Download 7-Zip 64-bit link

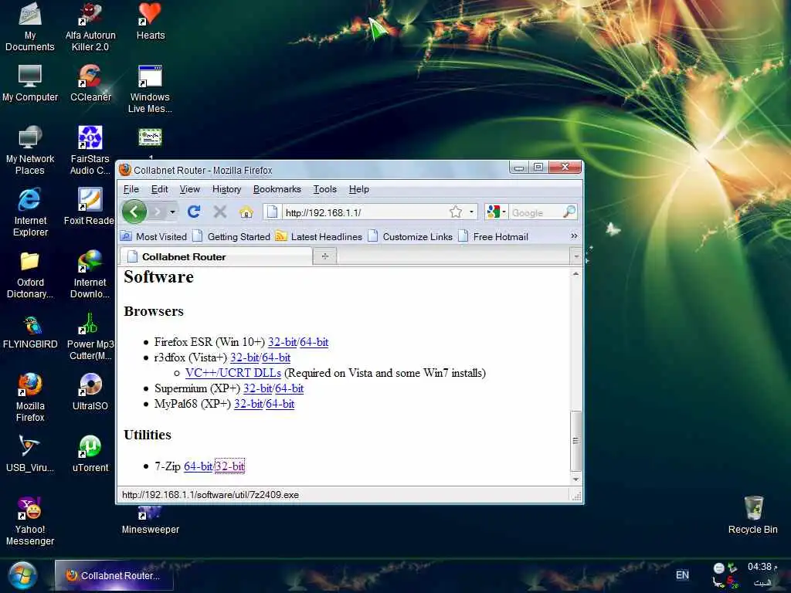tap(199, 466)
